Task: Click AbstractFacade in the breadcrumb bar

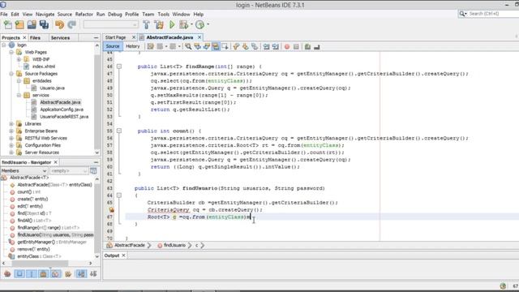Action: (x=130, y=245)
